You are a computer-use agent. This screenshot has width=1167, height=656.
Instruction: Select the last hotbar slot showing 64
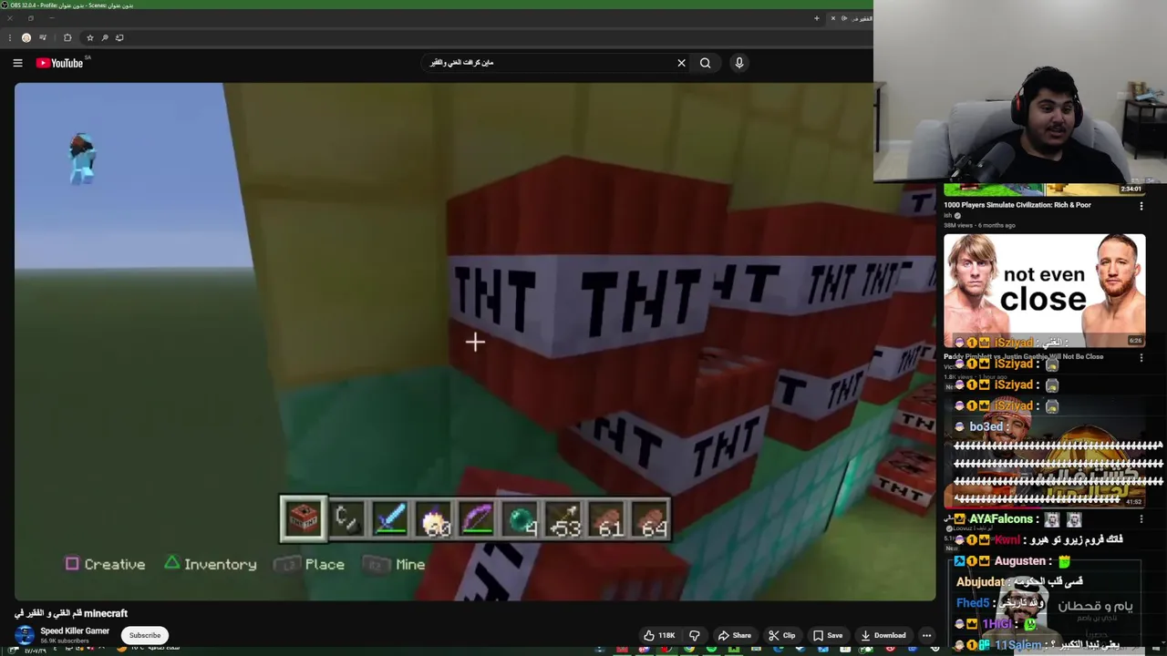pyautogui.click(x=651, y=519)
